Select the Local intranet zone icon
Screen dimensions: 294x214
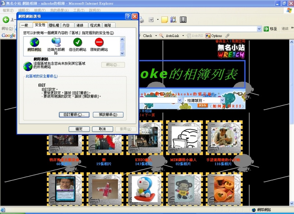click(x=56, y=42)
